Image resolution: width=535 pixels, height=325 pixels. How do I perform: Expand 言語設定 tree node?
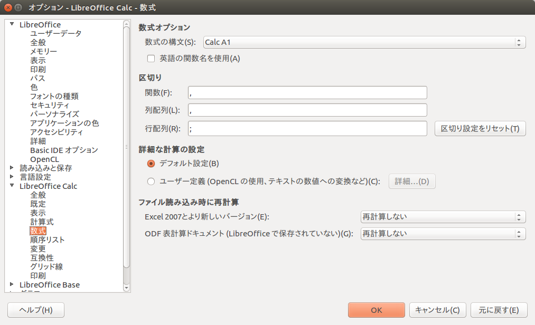(x=12, y=176)
